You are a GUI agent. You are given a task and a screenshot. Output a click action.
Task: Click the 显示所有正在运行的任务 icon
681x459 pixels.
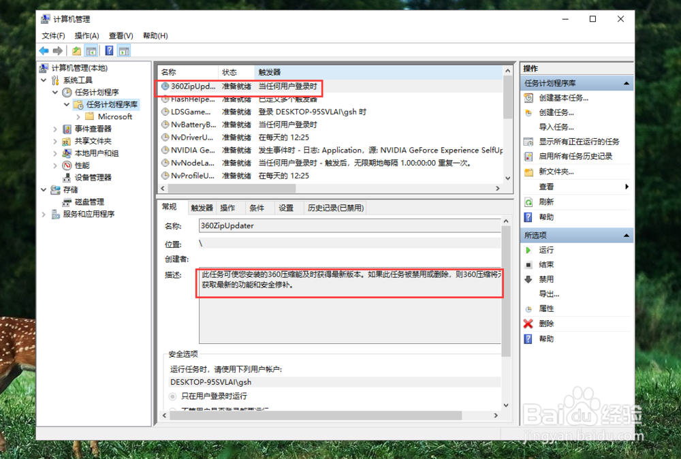pos(528,142)
